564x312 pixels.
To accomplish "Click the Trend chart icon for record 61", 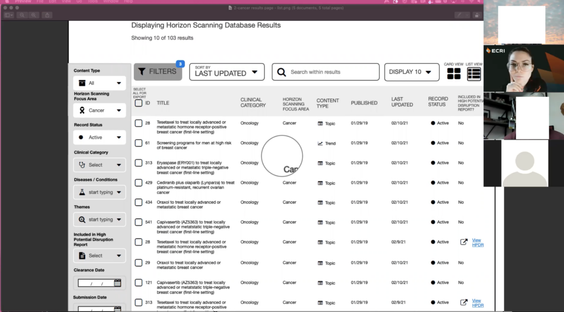I will click(321, 144).
